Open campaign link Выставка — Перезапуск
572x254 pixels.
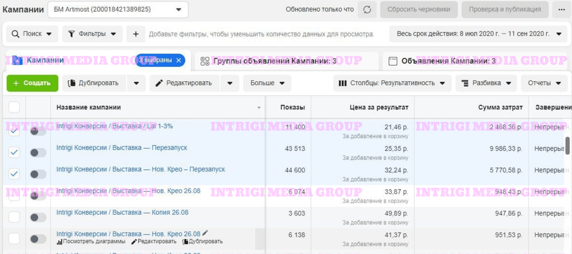(x=122, y=148)
